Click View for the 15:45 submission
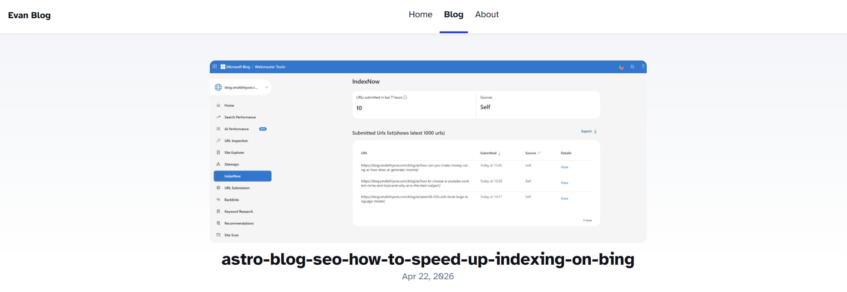847x292 pixels. (564, 167)
